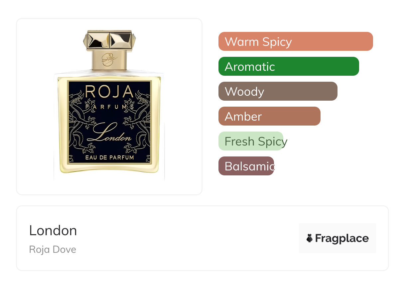
Task: Select the Woody accord bar
Action: pos(278,91)
